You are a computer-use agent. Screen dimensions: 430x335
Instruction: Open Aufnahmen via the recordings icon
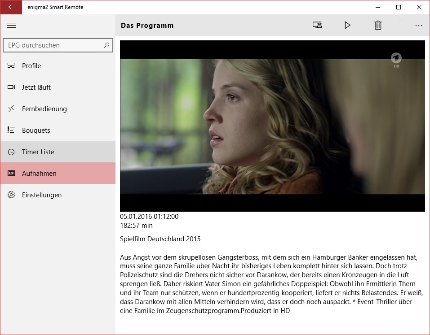tap(11, 173)
